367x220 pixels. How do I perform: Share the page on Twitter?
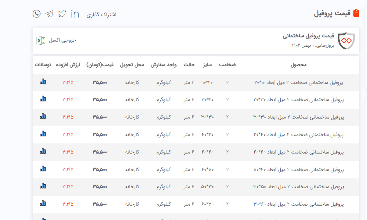pos(62,14)
